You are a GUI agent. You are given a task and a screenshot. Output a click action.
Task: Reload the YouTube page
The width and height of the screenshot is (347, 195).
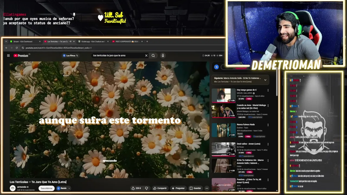click(17, 48)
